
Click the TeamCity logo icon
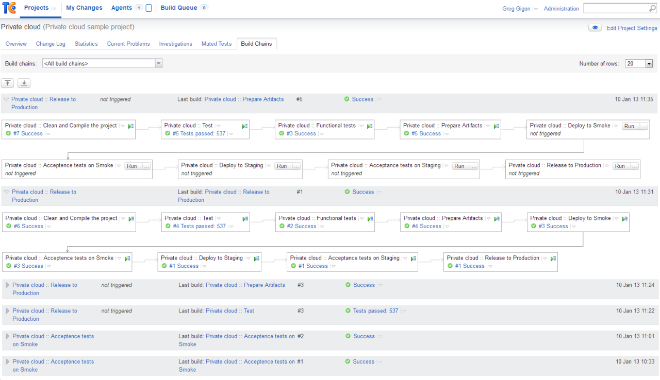tap(9, 8)
